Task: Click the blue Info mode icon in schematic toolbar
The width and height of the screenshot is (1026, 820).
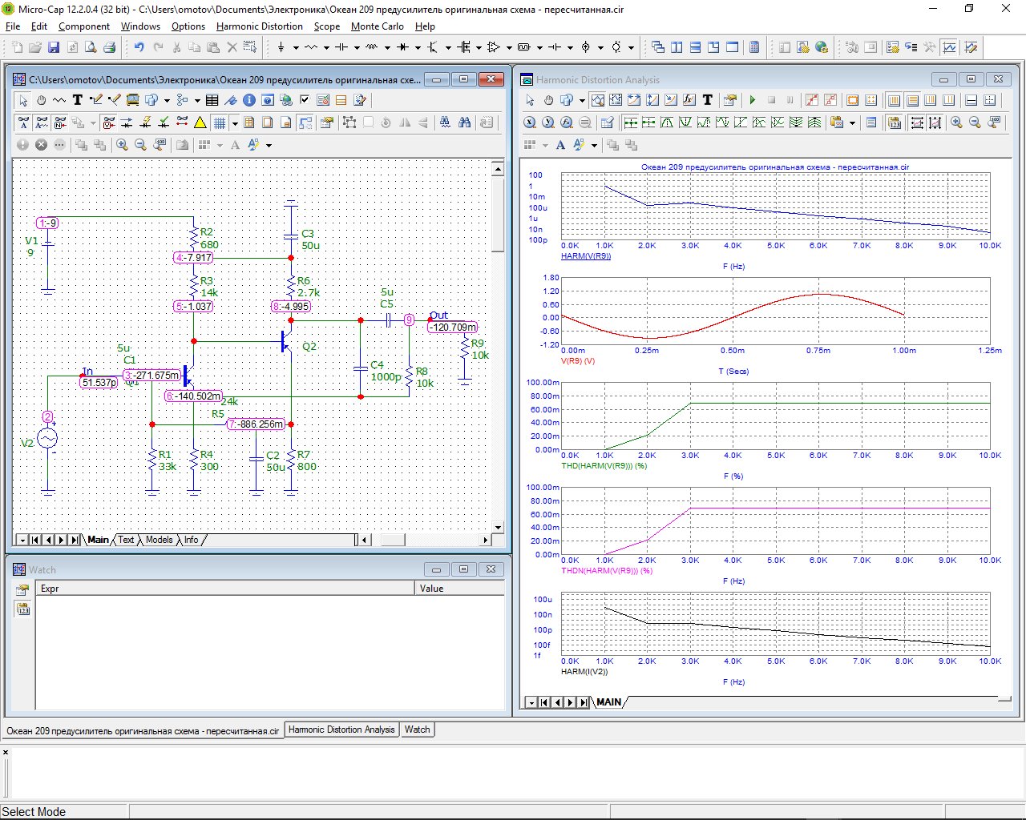Action: coord(248,100)
